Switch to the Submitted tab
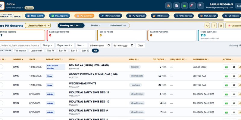This screenshot has width=241, height=120. 118,25
